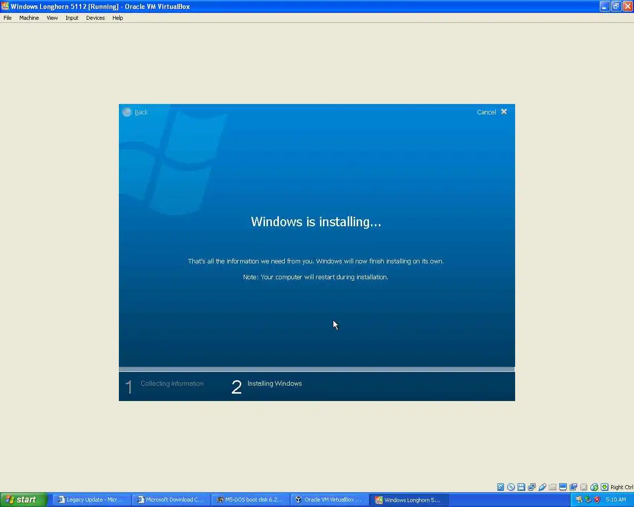Viewport: 634px width, 507px height.
Task: Switch to Oracle VM VirtualBox Manager taskbar button
Action: [329, 500]
